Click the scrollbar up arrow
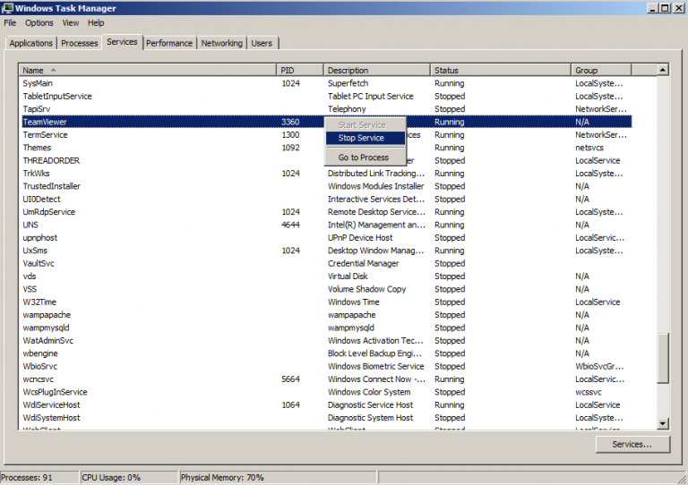The image size is (688, 485). pos(663,70)
